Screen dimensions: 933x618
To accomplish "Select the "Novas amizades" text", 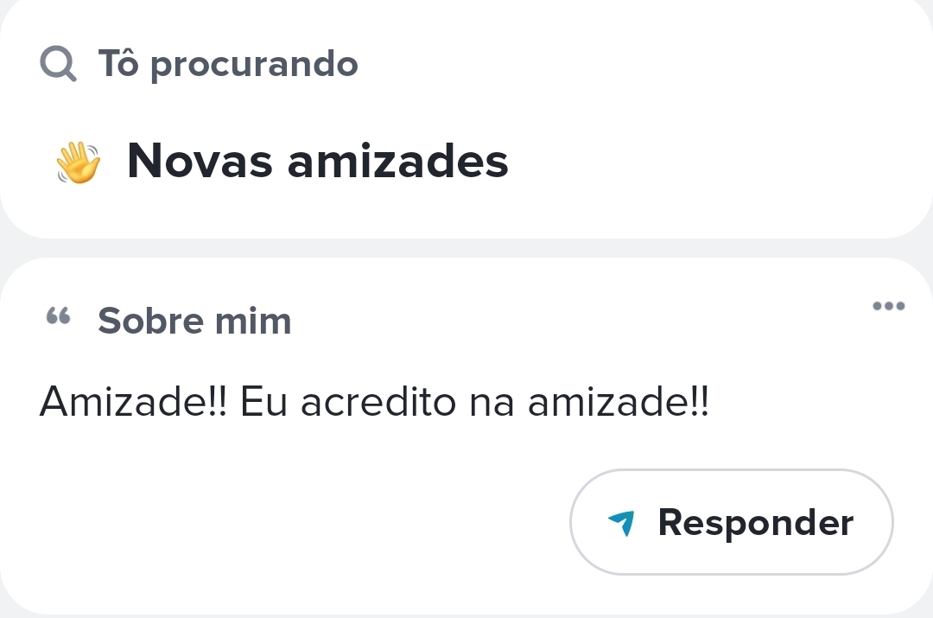I will pyautogui.click(x=317, y=161).
